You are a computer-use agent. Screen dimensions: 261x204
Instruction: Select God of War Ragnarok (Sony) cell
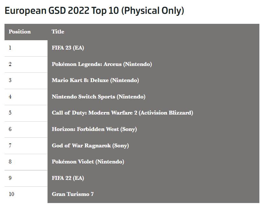[90, 145]
